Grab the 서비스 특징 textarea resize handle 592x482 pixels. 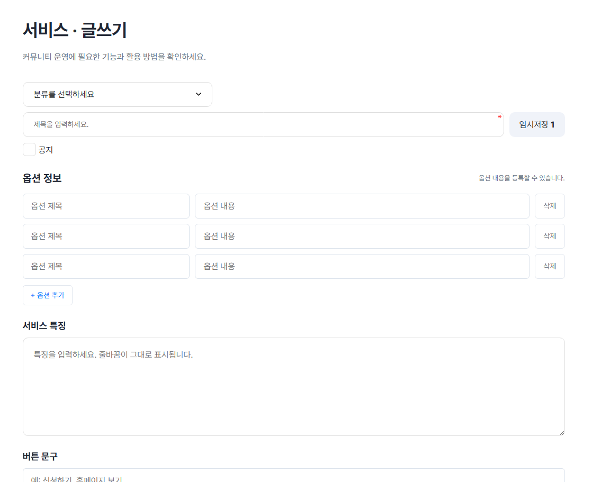click(562, 433)
